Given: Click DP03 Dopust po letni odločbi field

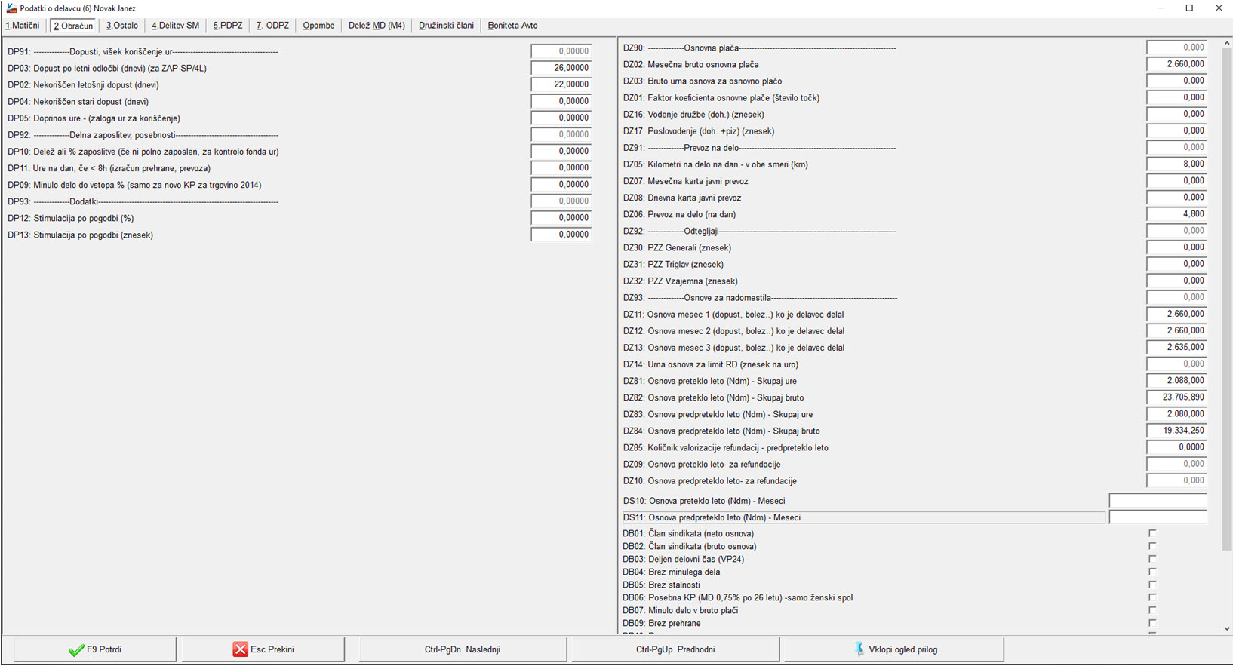Looking at the screenshot, I should (x=561, y=68).
